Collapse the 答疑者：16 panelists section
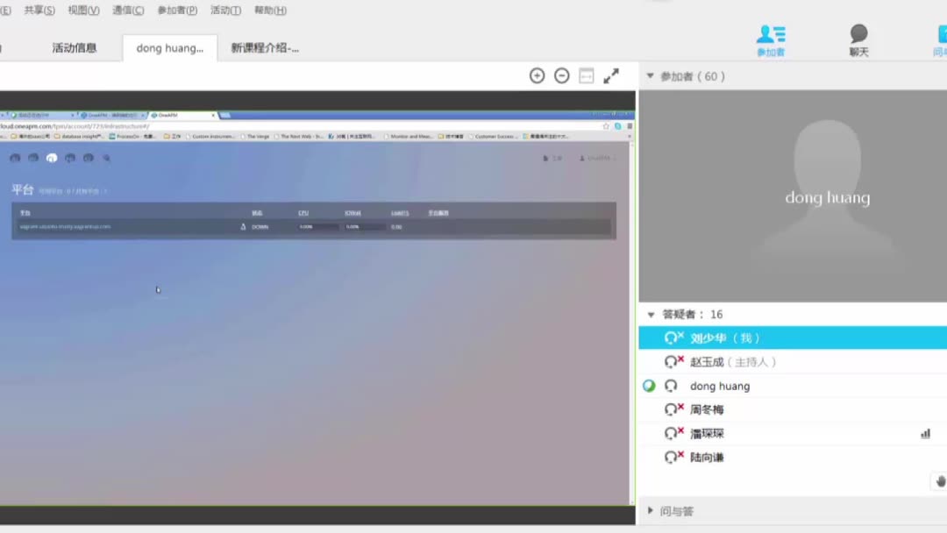 click(x=650, y=314)
